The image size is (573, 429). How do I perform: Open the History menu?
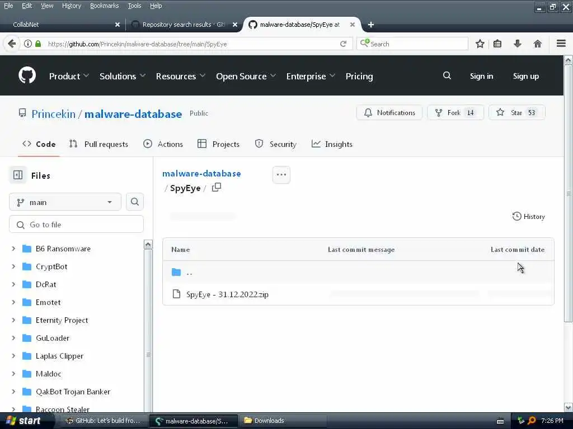(72, 6)
